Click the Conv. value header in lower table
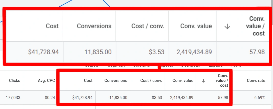273x109 pixels. tap(183, 81)
